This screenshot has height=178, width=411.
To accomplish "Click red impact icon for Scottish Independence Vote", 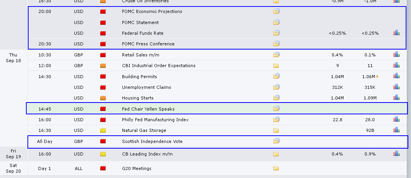I will coord(103,141).
